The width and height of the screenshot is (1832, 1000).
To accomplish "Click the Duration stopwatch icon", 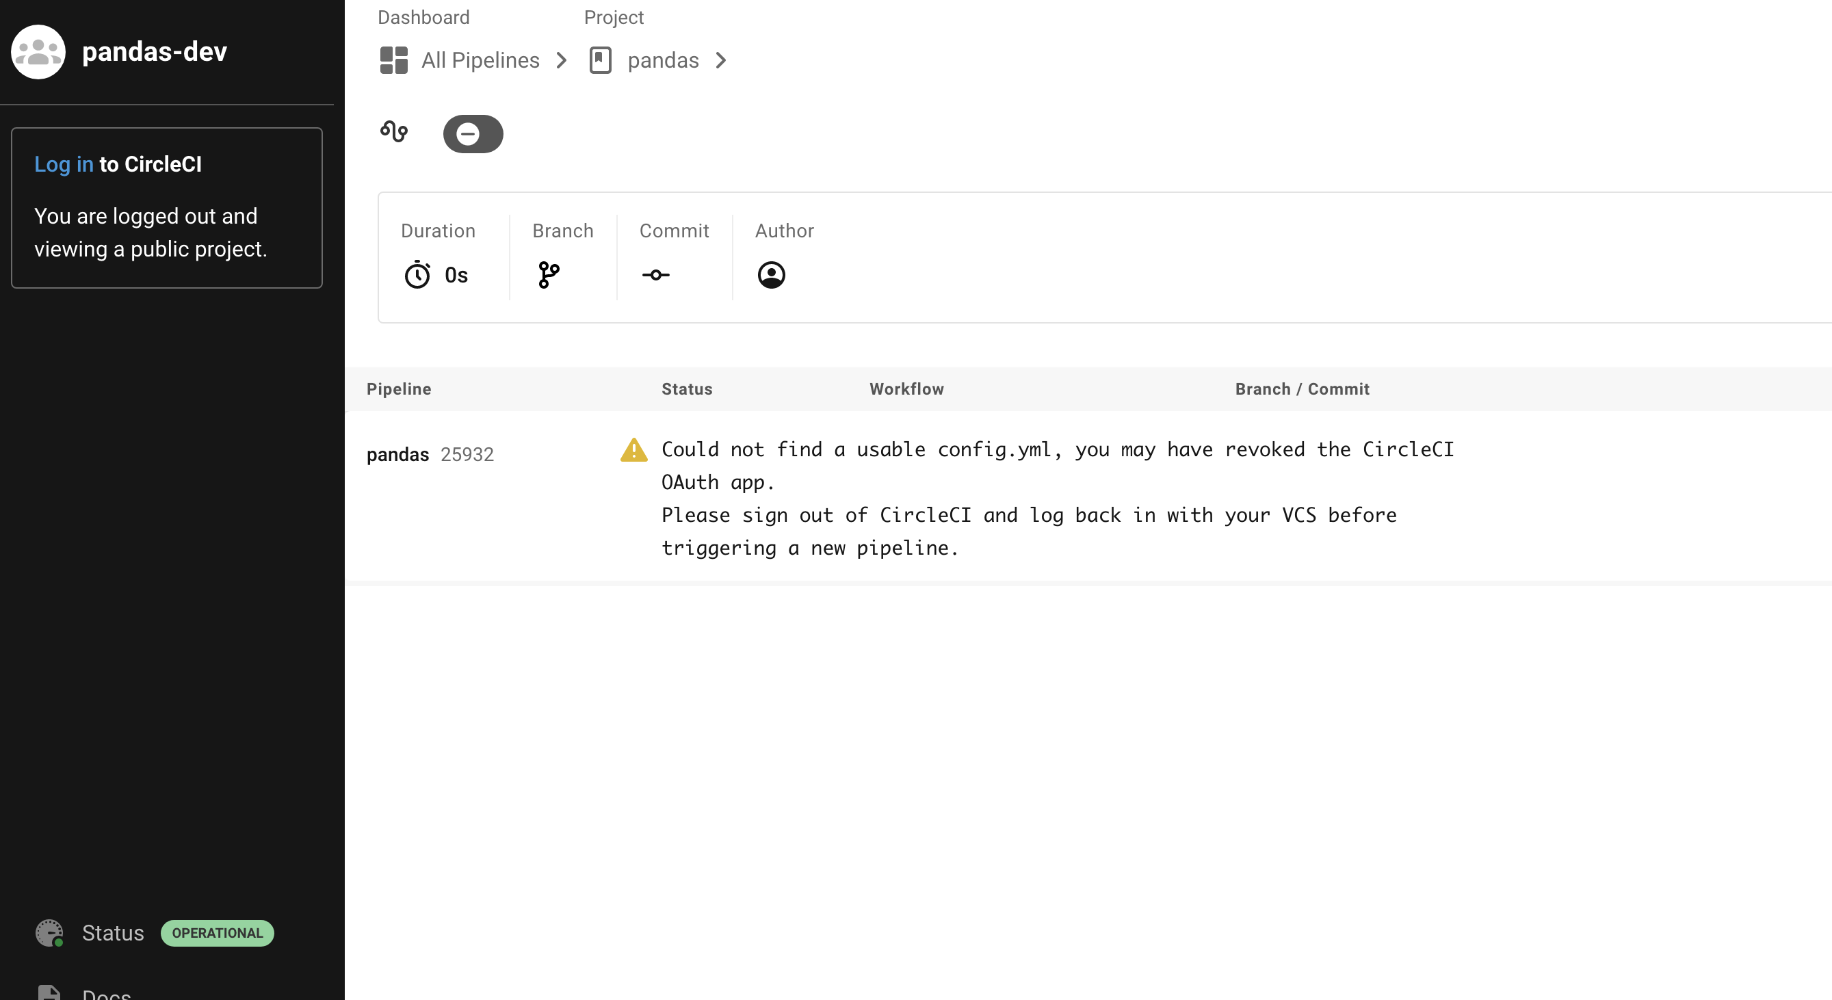I will tap(417, 274).
